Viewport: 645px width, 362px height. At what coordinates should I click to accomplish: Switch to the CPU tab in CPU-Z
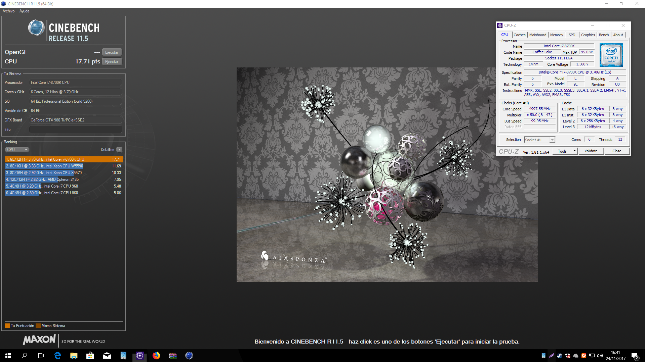pos(505,35)
